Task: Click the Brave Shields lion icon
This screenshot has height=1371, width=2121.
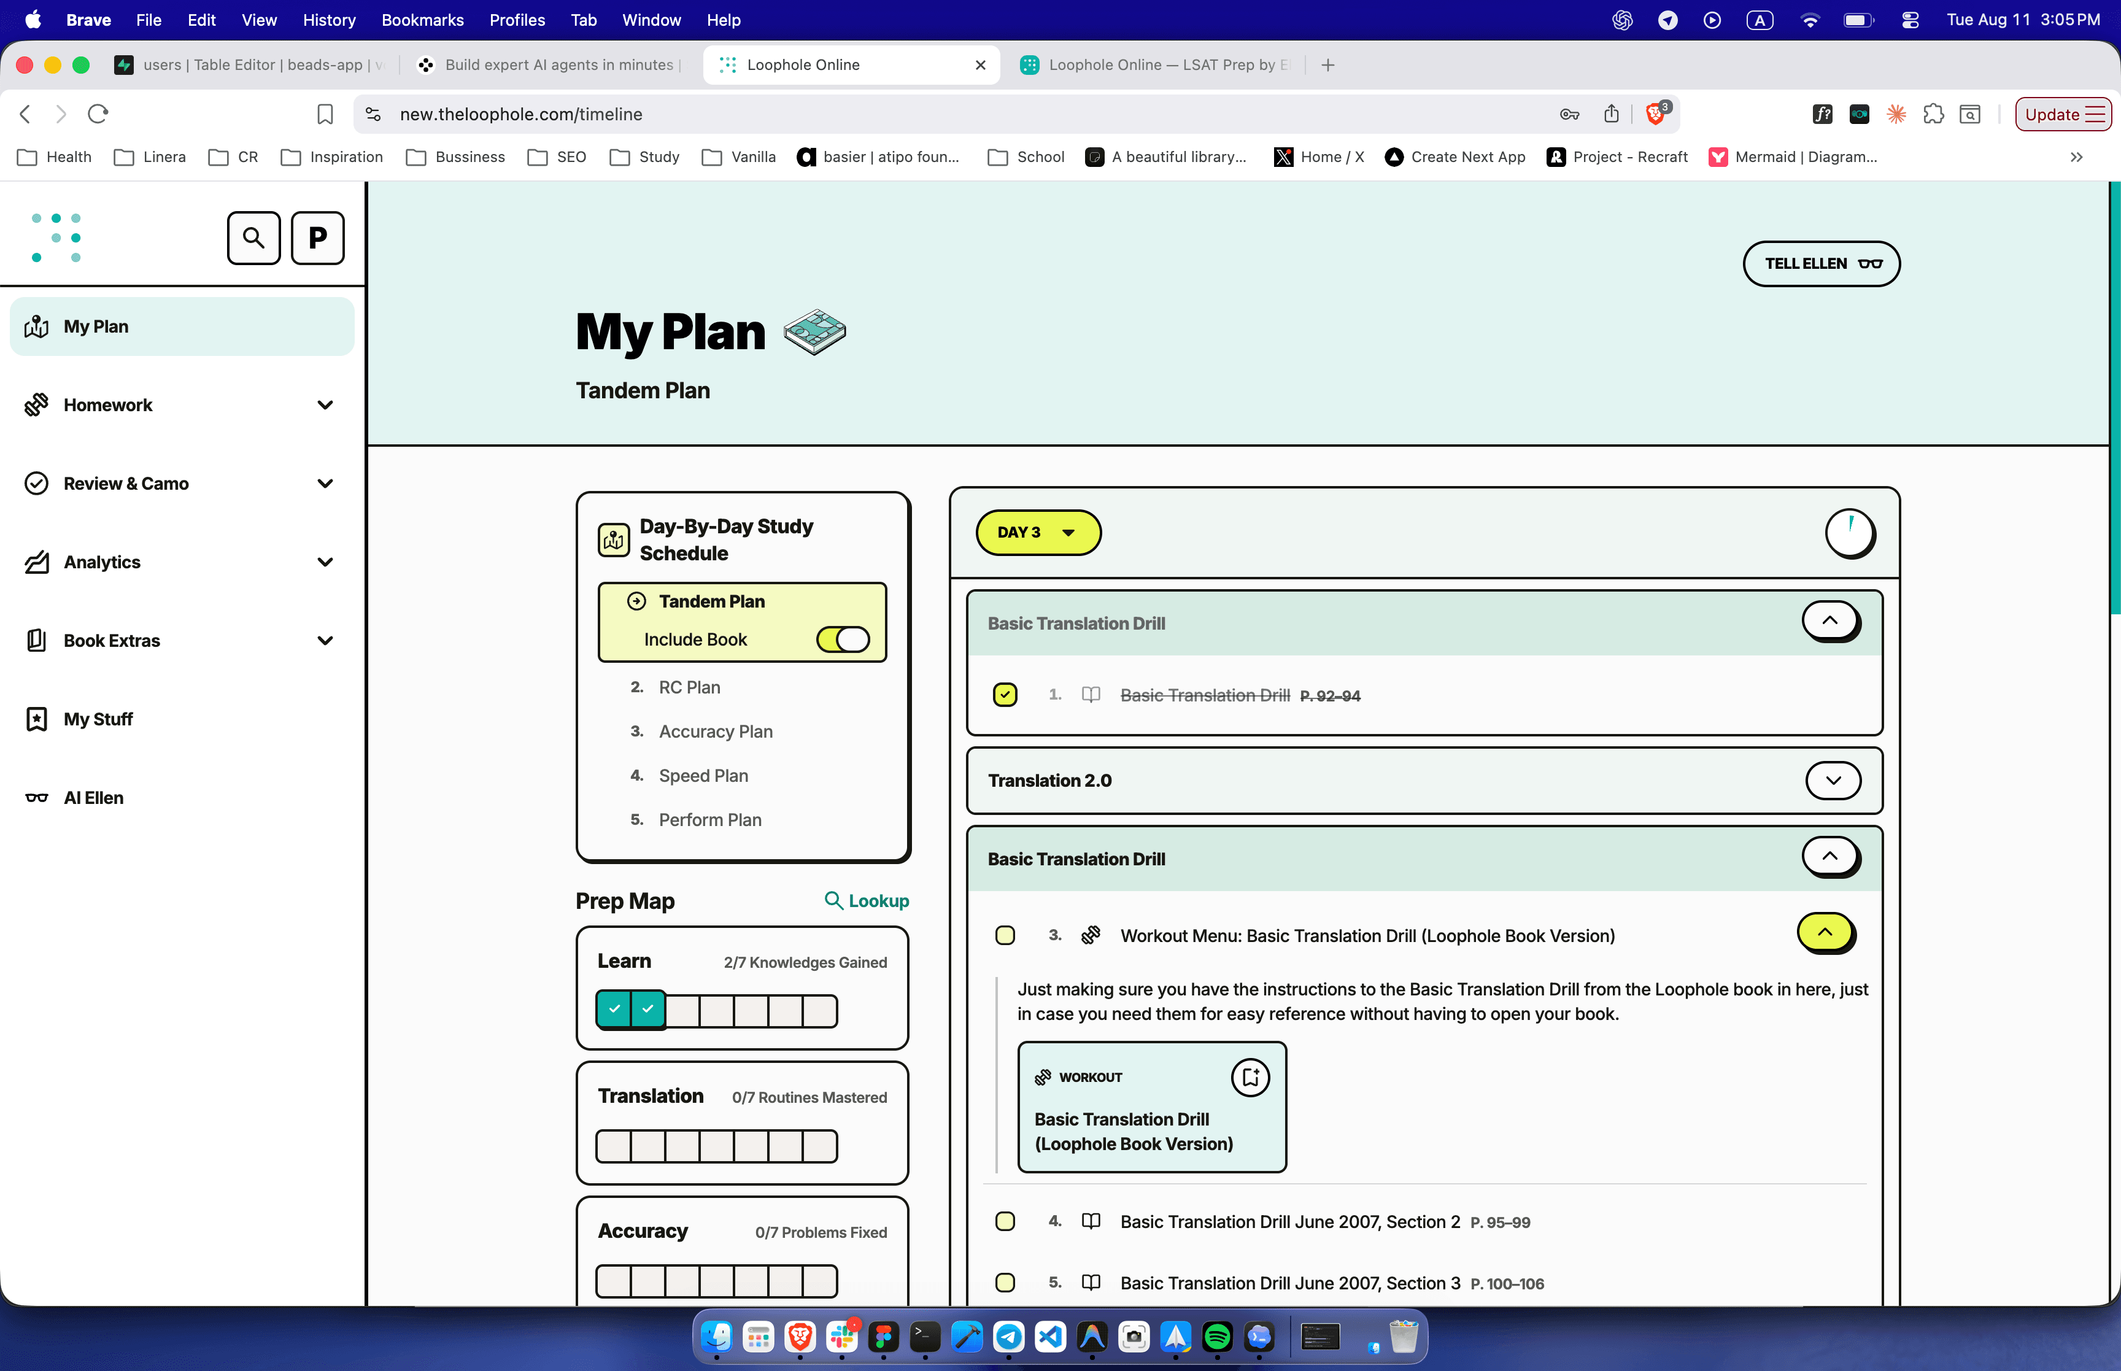Action: point(1656,114)
